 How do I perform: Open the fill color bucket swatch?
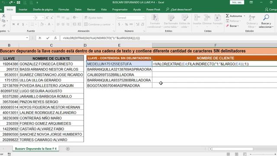[42, 24]
